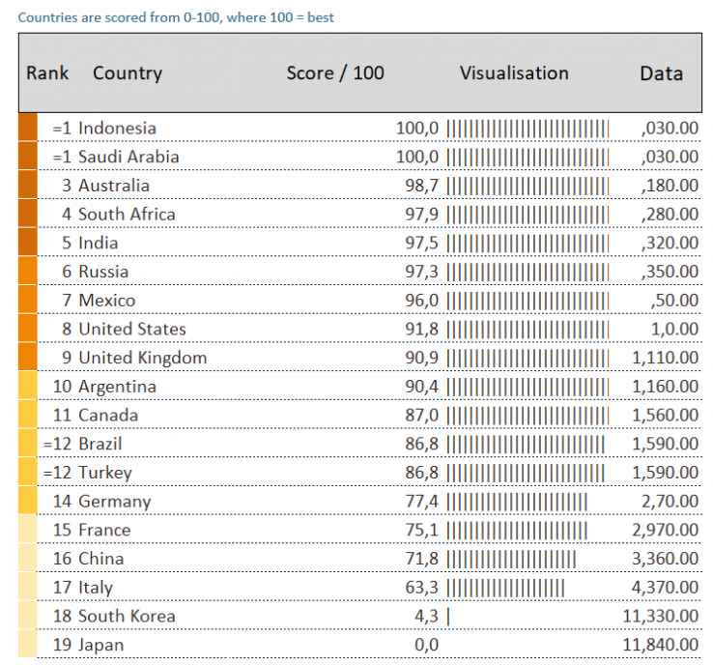Screen dimensions: 713x665
Task: Click United Kingdom score 90,9
Action: click(x=421, y=358)
